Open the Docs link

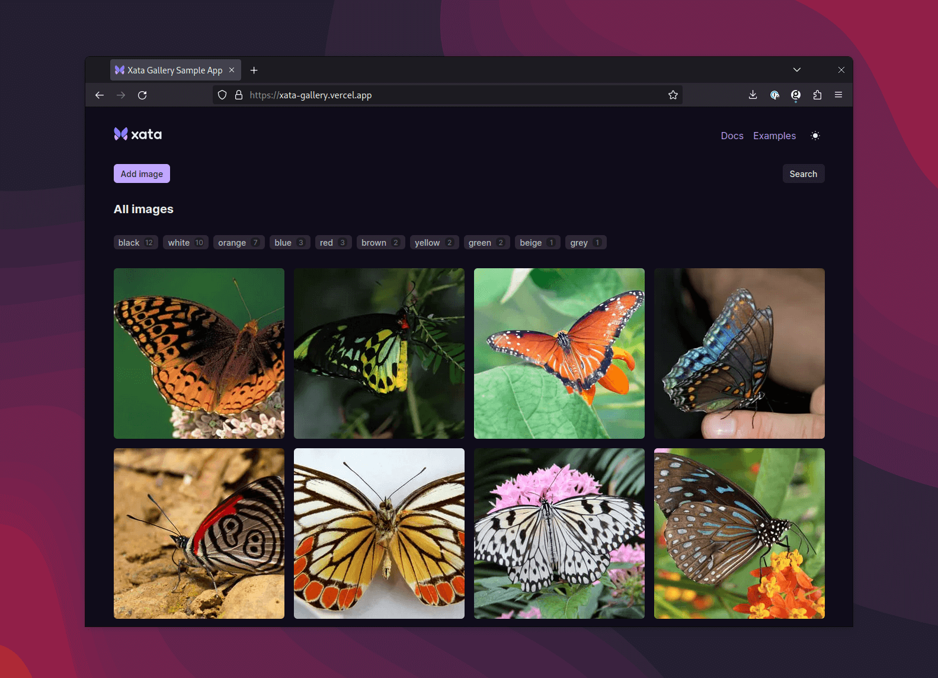point(732,136)
